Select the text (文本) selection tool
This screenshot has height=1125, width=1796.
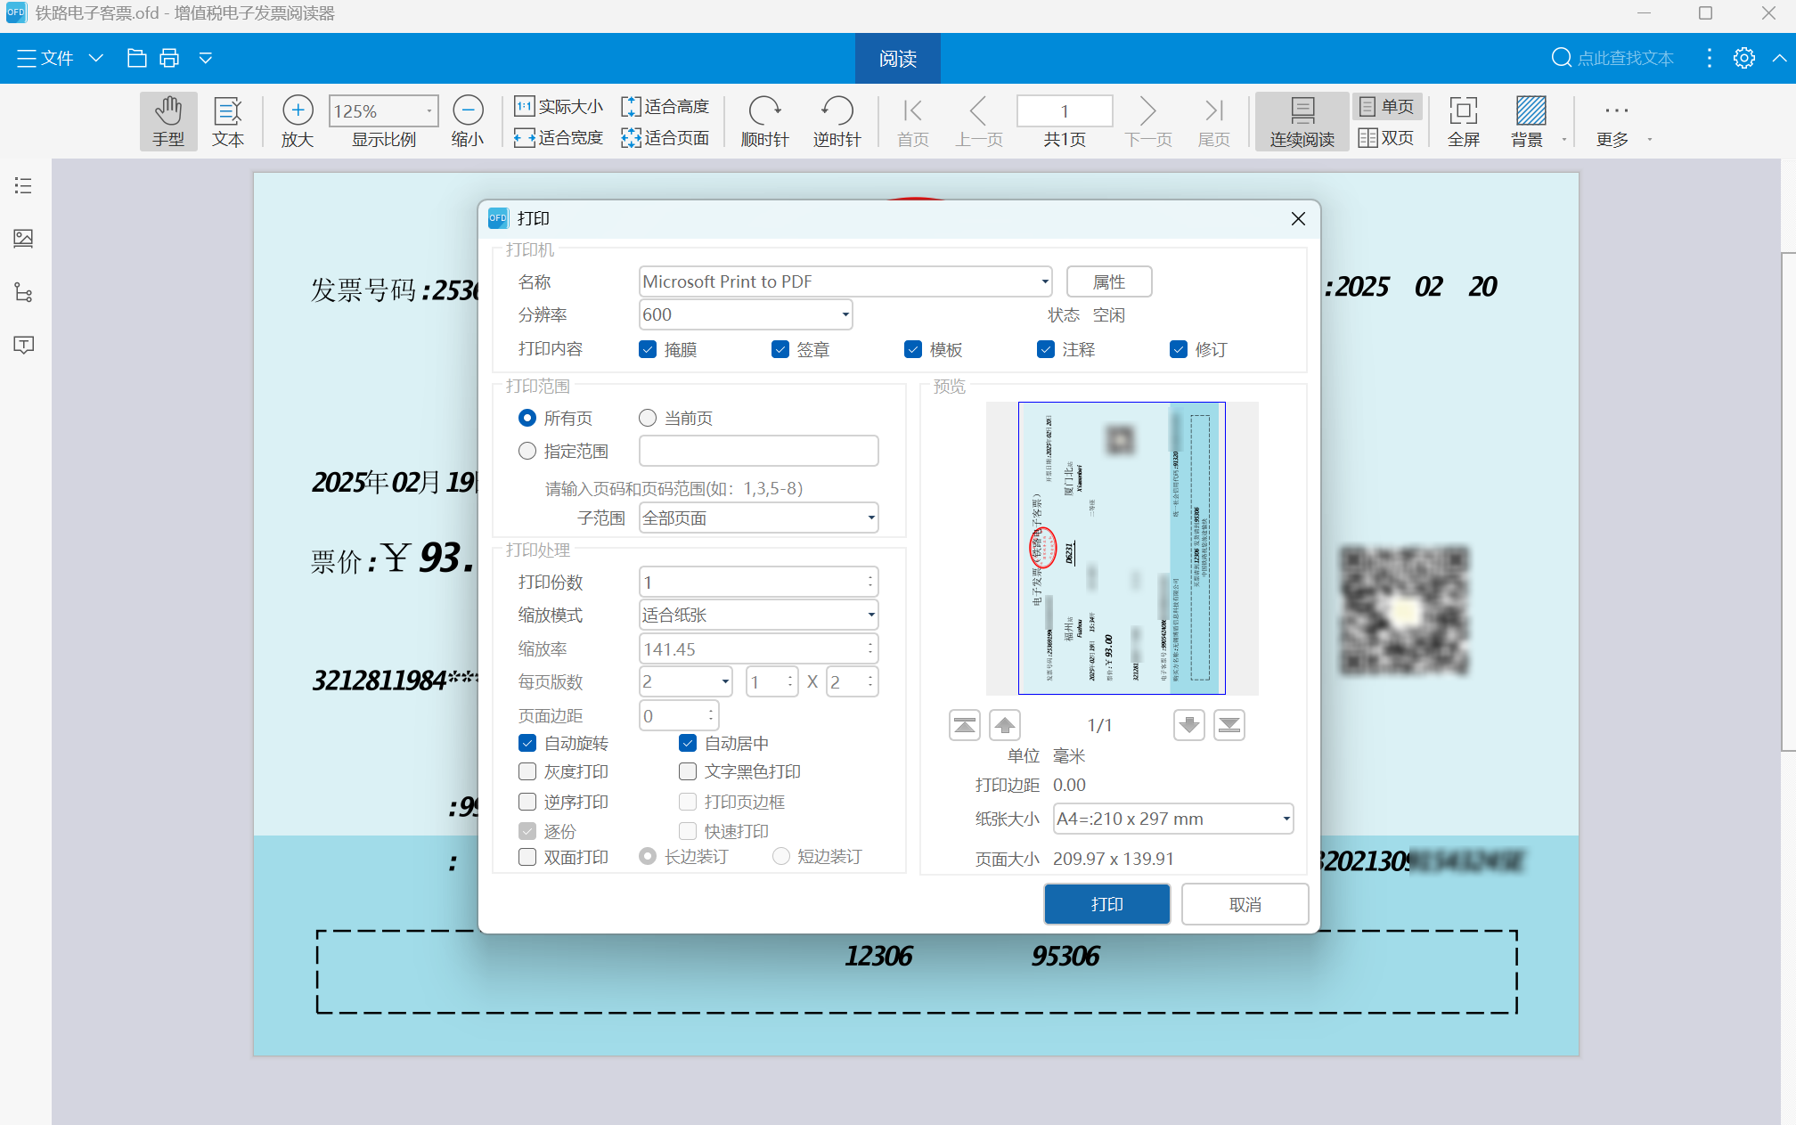click(x=228, y=121)
